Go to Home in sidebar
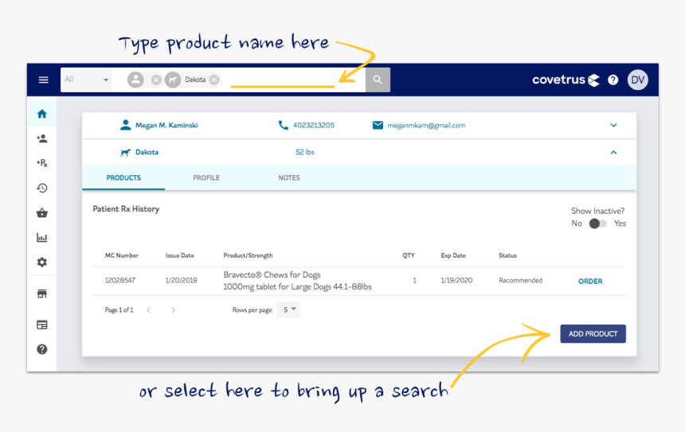Viewport: 685px width, 432px height. click(42, 114)
